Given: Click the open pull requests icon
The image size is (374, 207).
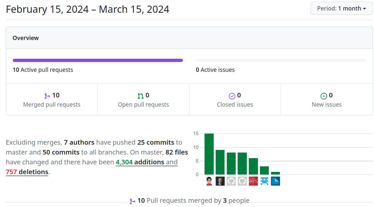Looking at the screenshot, I should click(141, 96).
